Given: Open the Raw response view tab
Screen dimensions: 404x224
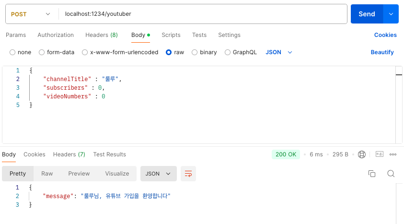Looking at the screenshot, I should point(47,174).
